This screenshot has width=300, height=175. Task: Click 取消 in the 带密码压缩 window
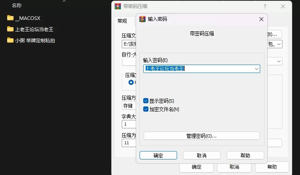click(x=234, y=167)
